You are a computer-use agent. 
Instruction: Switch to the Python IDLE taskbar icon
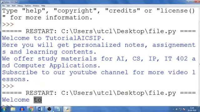[x=67, y=109]
